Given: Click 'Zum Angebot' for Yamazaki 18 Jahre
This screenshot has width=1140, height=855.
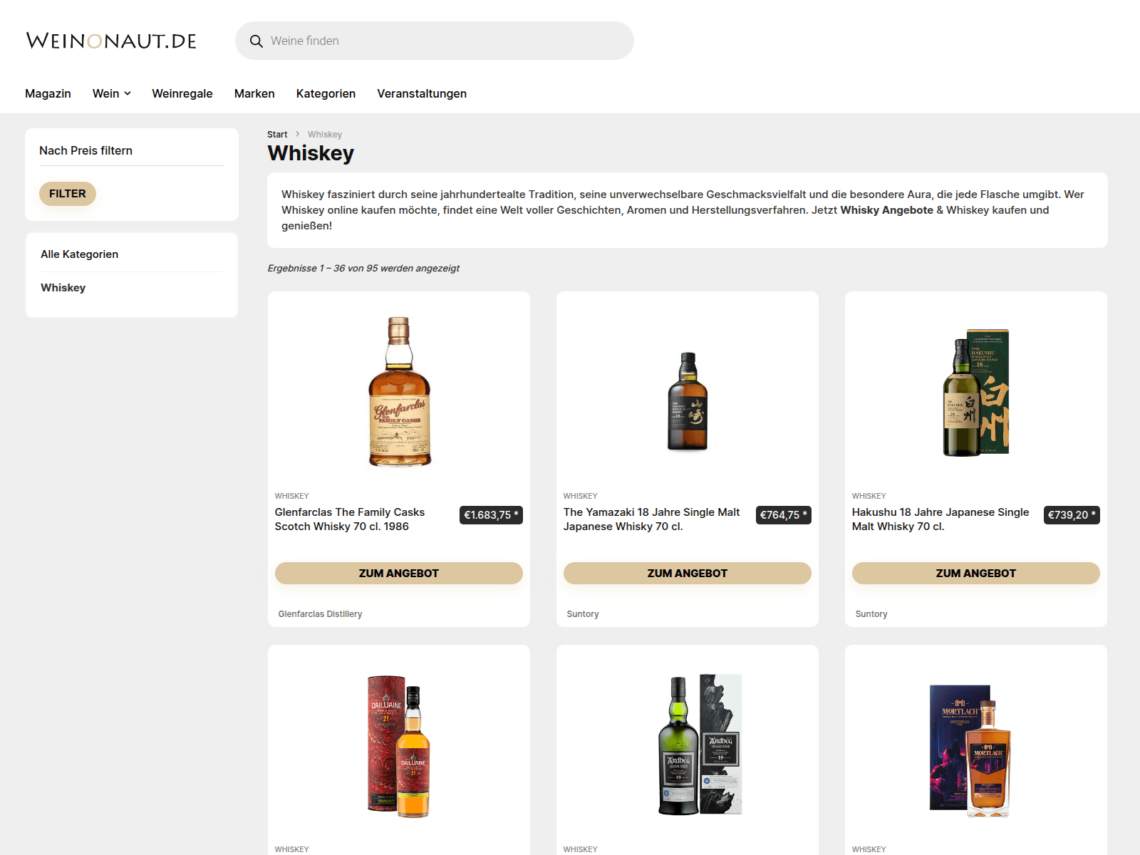Looking at the screenshot, I should point(688,574).
